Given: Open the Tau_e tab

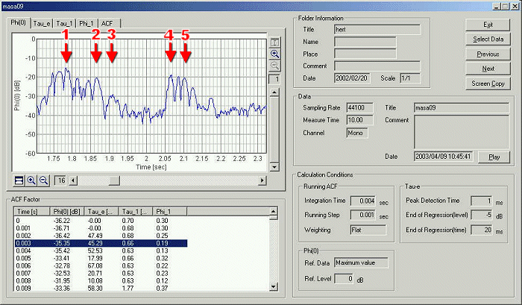Looking at the screenshot, I should pyautogui.click(x=42, y=23).
